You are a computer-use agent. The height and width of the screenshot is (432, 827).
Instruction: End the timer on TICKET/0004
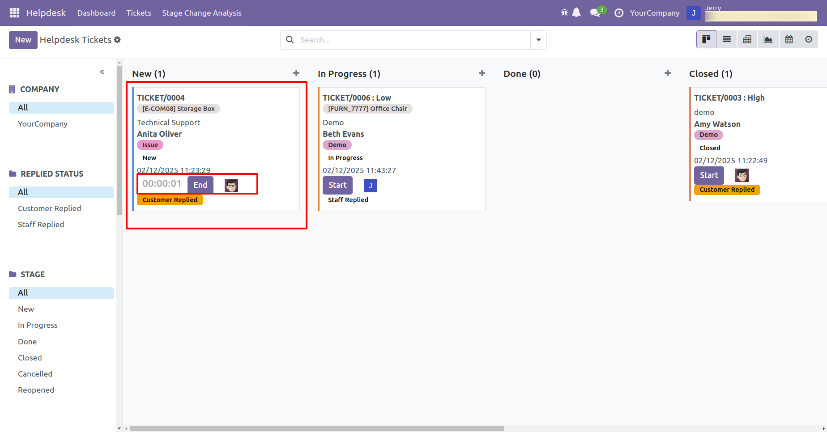200,185
